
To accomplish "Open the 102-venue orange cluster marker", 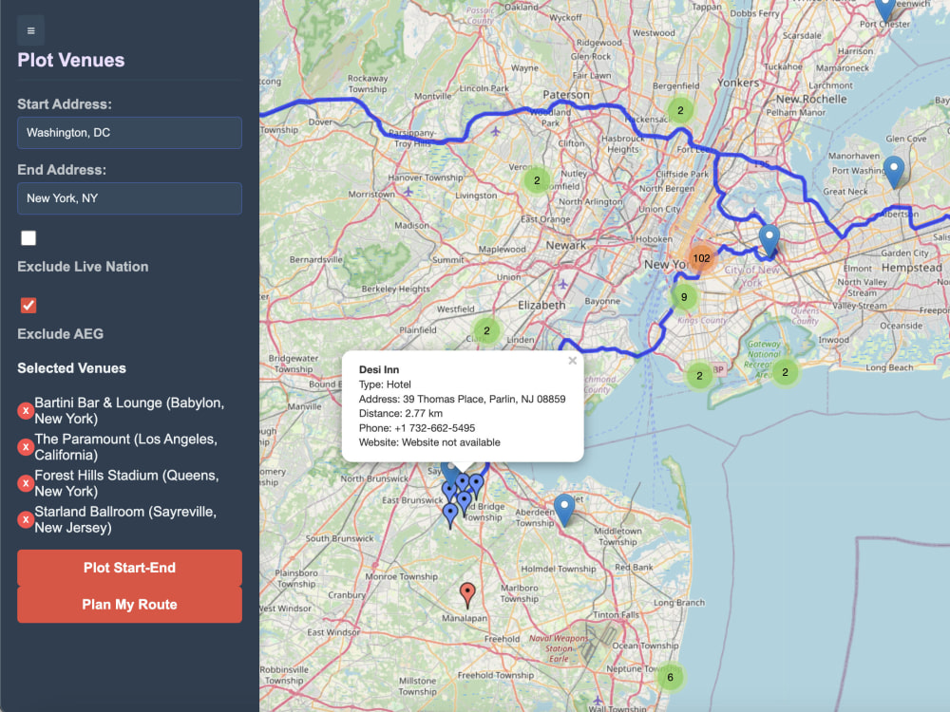I will [701, 258].
